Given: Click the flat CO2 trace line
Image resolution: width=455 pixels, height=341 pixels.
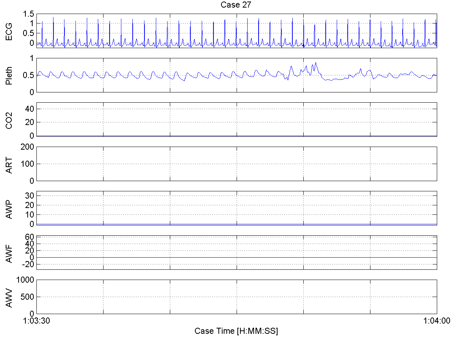Looking at the screenshot, I should coord(237,136).
